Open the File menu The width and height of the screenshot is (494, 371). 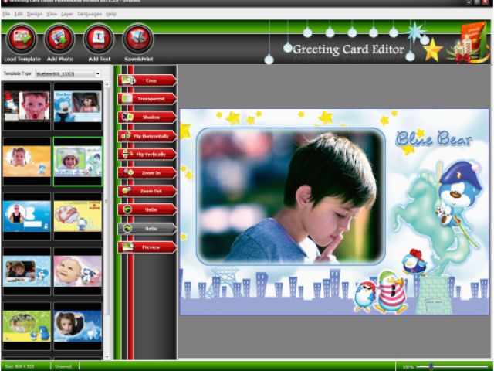coord(6,14)
